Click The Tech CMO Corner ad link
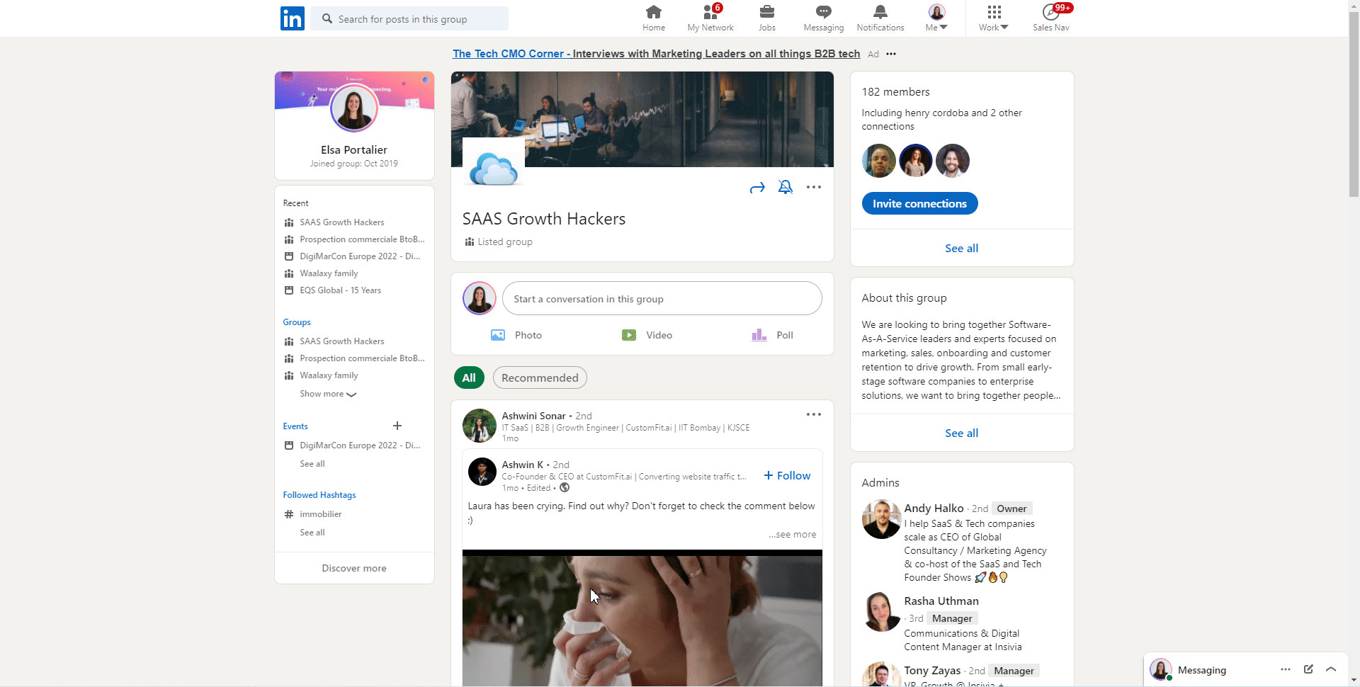 (656, 54)
